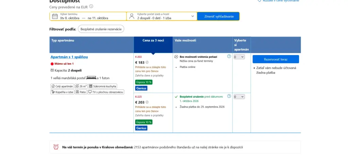Click help icon for 'Bezplatné zrušenie' option

pyautogui.click(x=229, y=96)
